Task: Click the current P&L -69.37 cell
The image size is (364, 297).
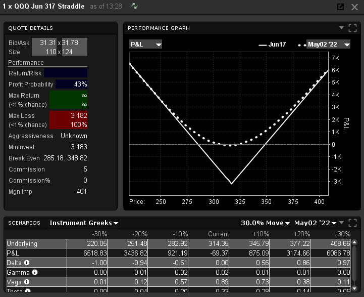Action: pos(209,253)
